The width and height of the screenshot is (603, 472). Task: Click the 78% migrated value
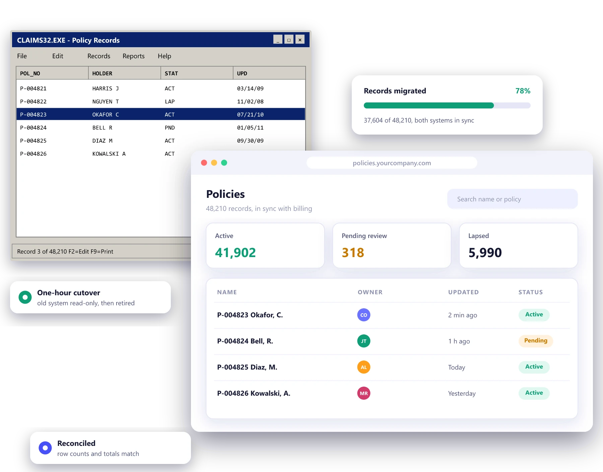click(523, 91)
